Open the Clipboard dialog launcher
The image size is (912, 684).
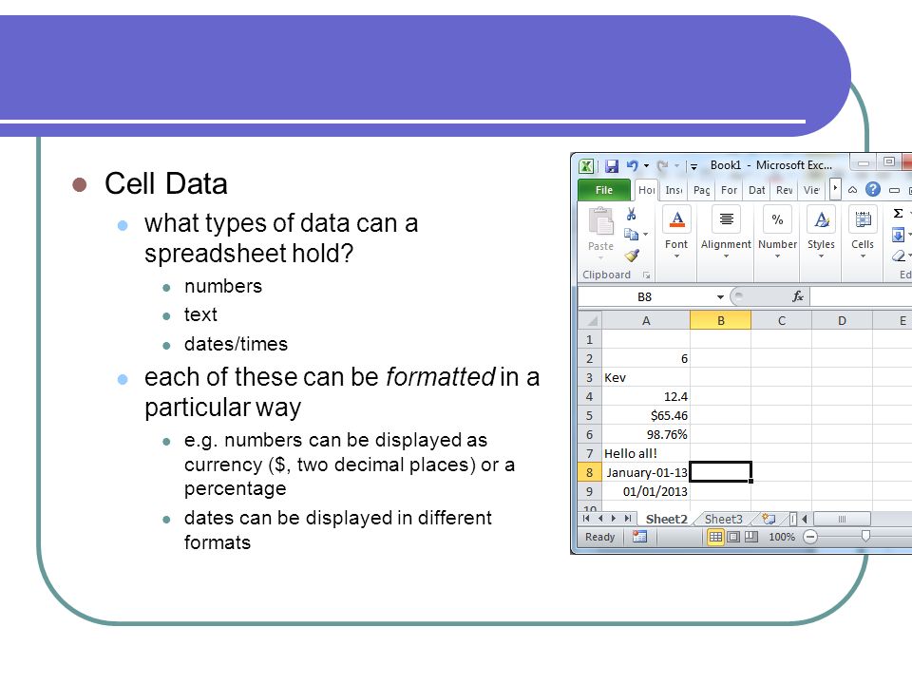646,275
